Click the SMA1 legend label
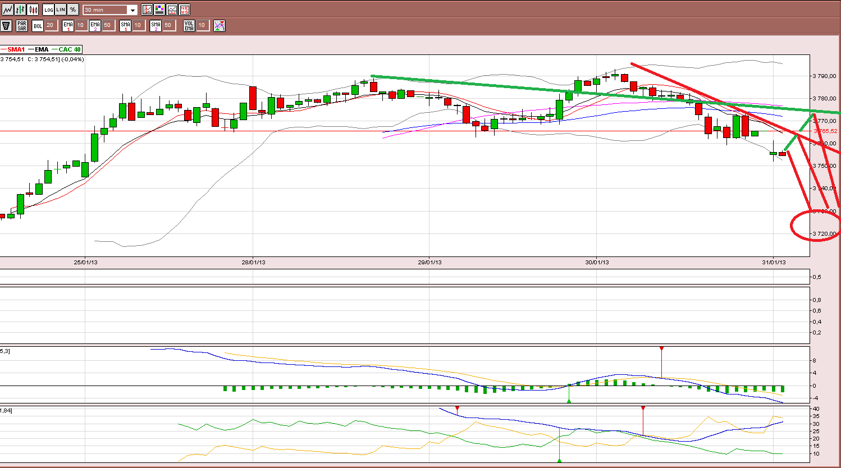841x468 pixels. point(16,49)
